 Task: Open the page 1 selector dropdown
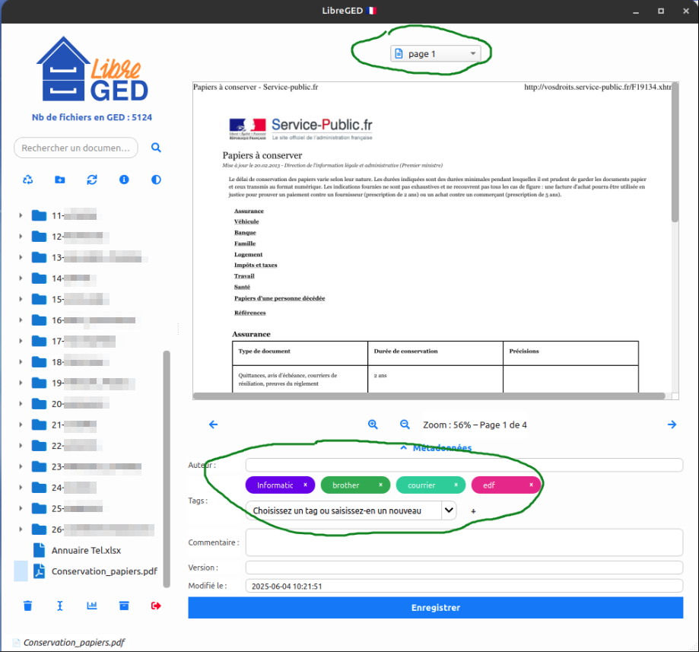(436, 54)
